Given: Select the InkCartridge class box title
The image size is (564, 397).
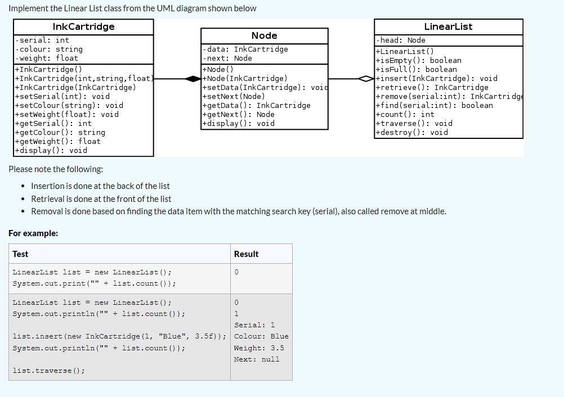Looking at the screenshot, I should [x=83, y=26].
